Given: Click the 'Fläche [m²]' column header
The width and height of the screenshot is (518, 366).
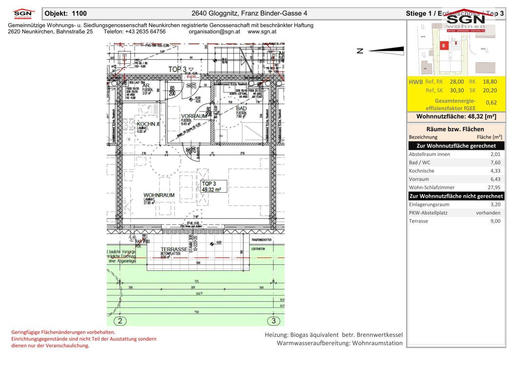Looking at the screenshot, I should 490,137.
